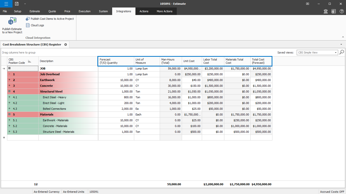Open the calculator grid icon
The image size is (346, 194).
pos(334,11)
